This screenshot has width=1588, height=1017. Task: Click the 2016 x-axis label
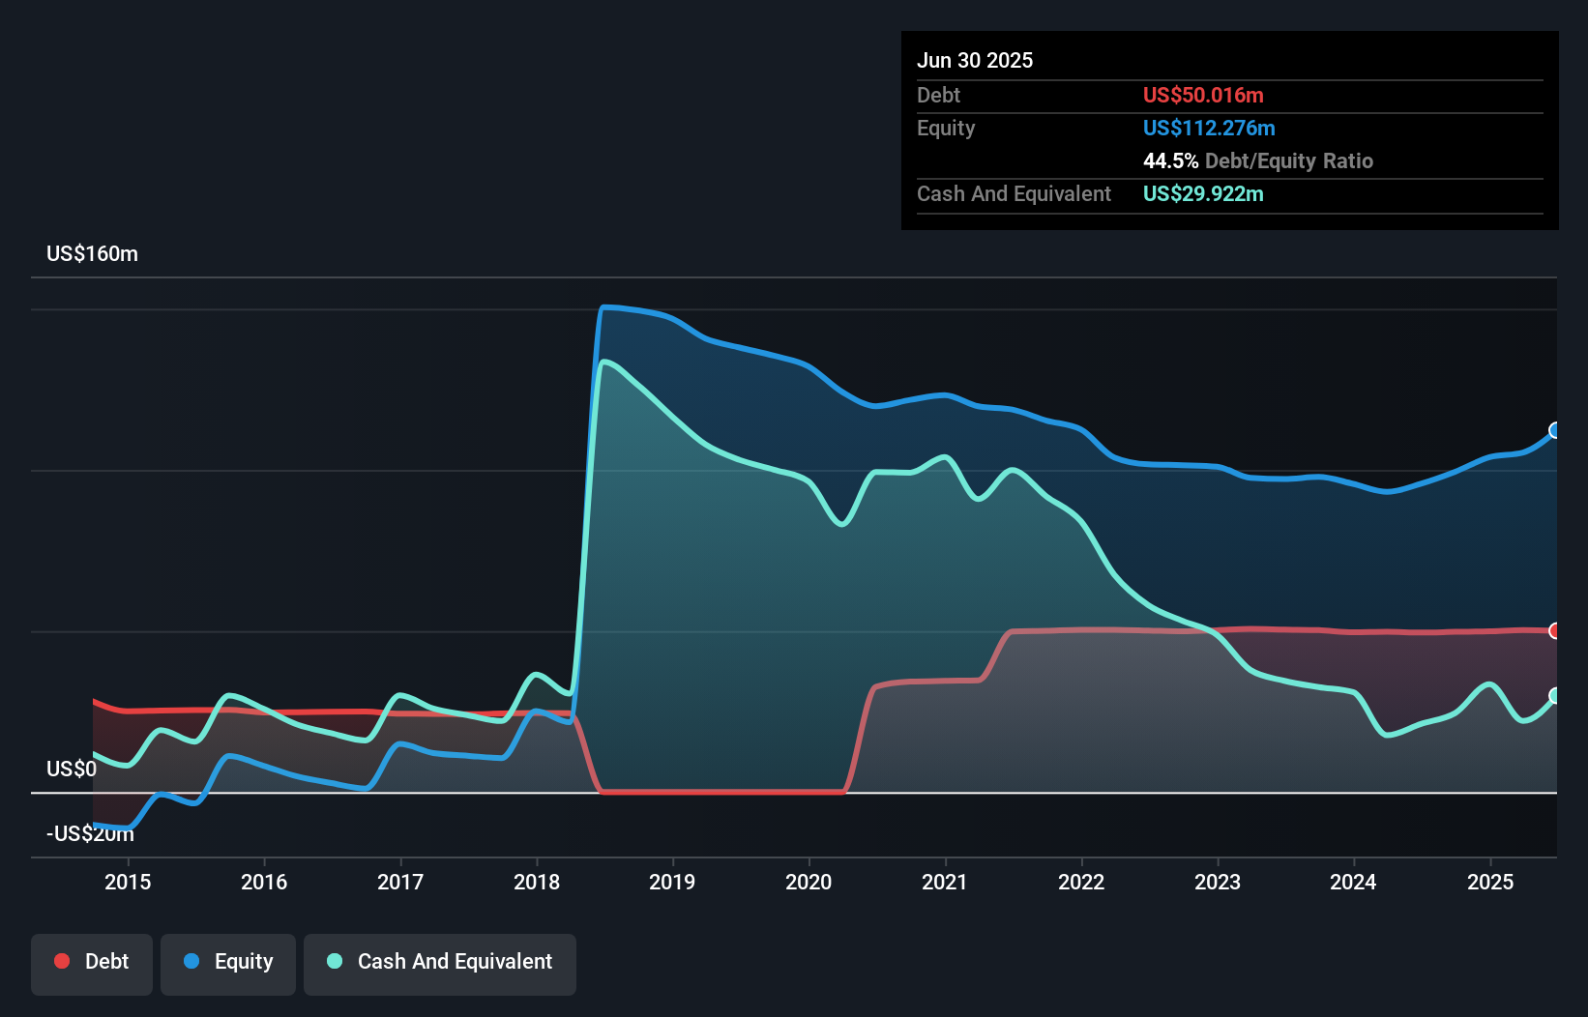pyautogui.click(x=264, y=882)
